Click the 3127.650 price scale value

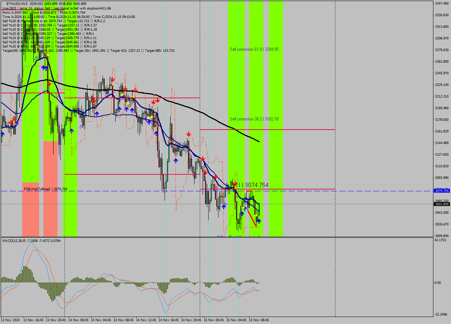pos(442,155)
